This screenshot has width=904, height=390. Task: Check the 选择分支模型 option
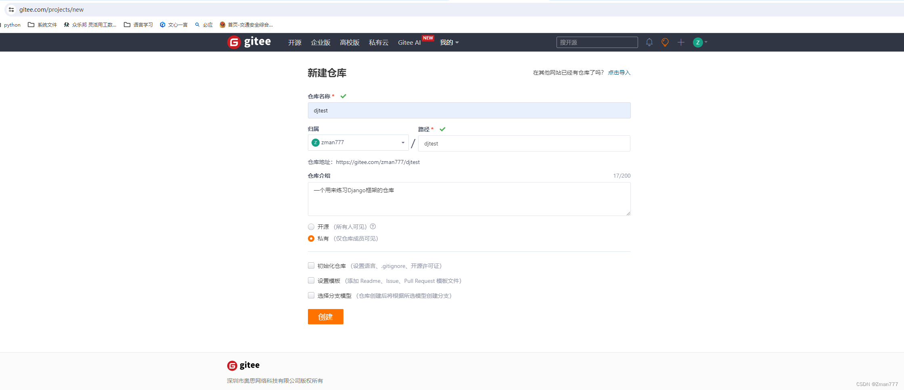click(x=311, y=295)
